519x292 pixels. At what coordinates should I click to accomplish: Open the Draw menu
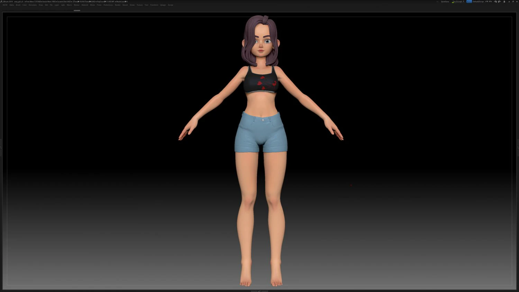click(41, 5)
